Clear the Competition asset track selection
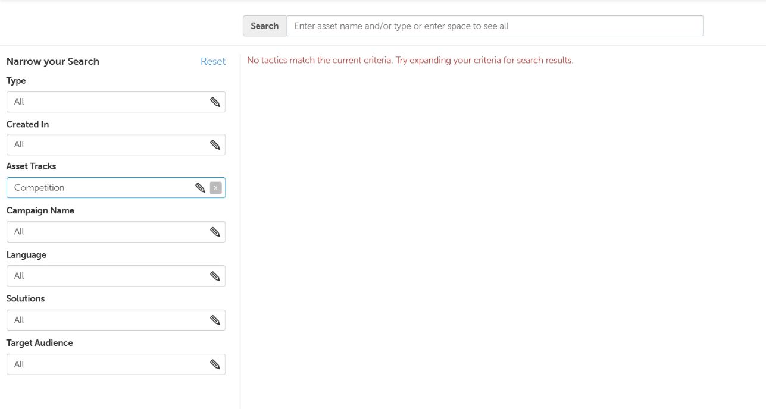 pyautogui.click(x=215, y=188)
